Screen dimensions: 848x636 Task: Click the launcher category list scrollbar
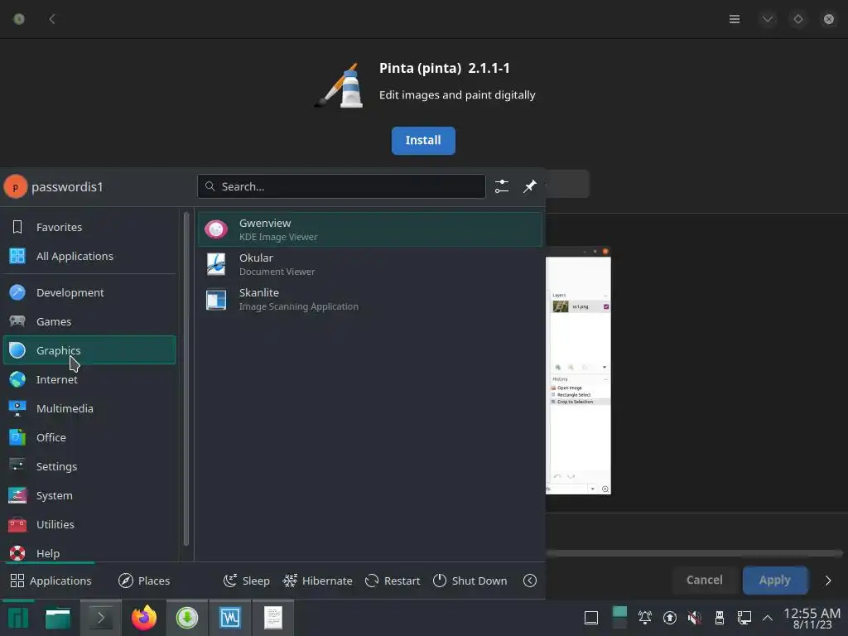coord(186,378)
